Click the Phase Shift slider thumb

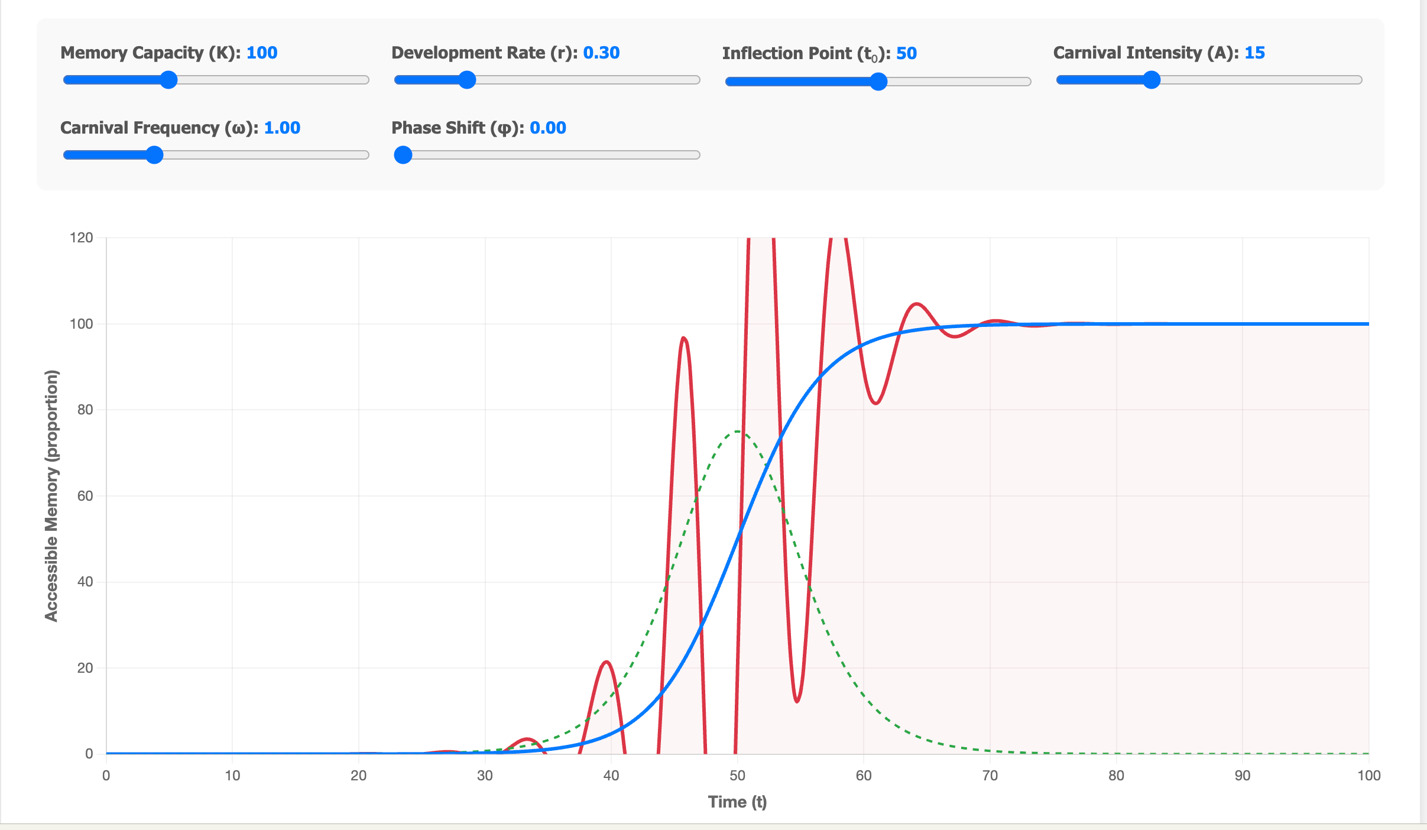pyautogui.click(x=403, y=155)
